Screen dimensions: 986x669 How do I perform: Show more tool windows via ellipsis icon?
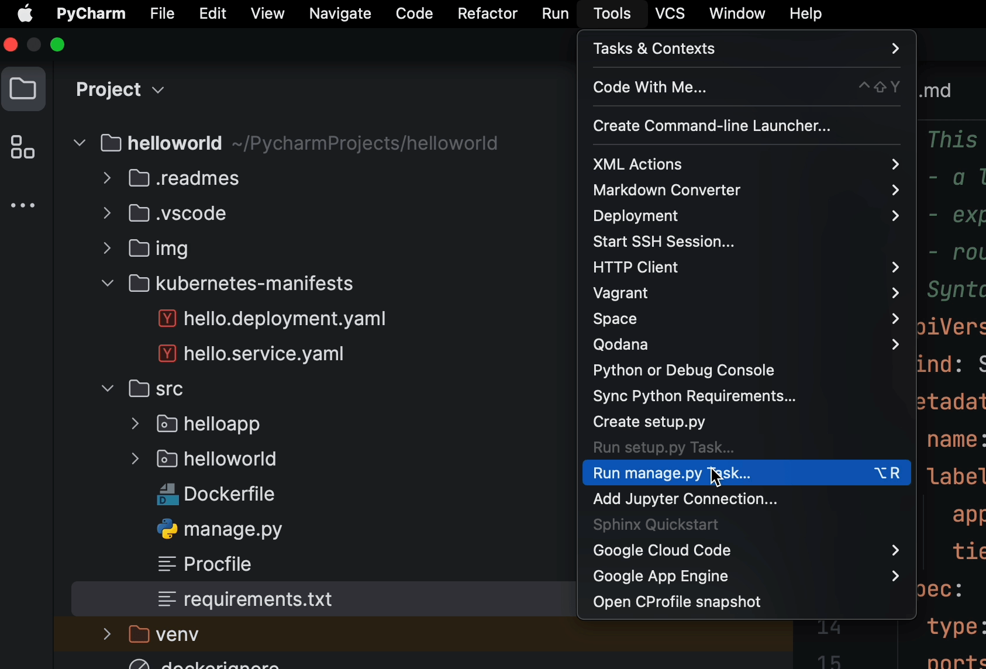click(x=23, y=205)
